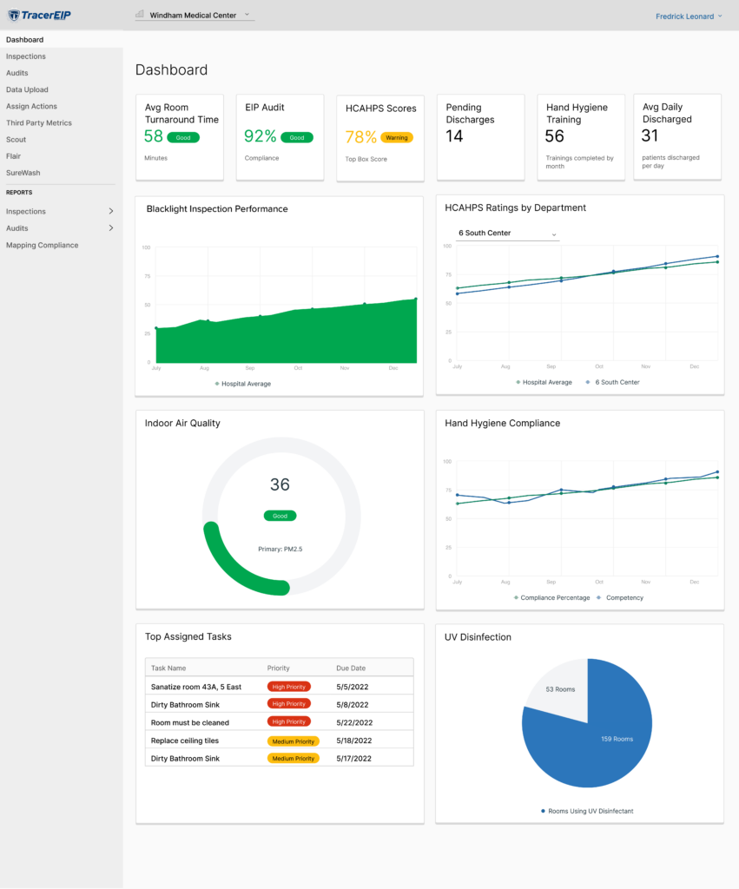
Task: Click the TracerEIP logo icon
Action: tap(13, 15)
